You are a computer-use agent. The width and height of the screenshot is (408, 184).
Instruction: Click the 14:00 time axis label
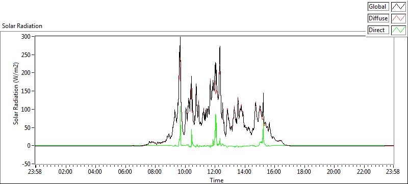(x=244, y=172)
